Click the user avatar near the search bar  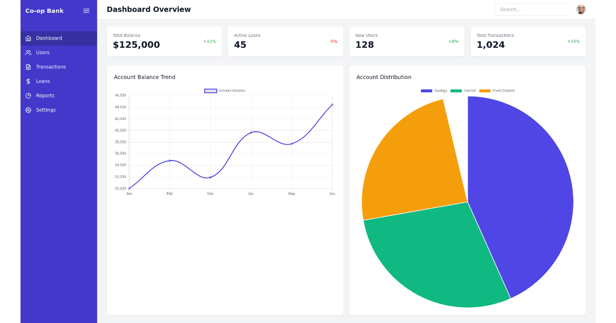pyautogui.click(x=581, y=9)
